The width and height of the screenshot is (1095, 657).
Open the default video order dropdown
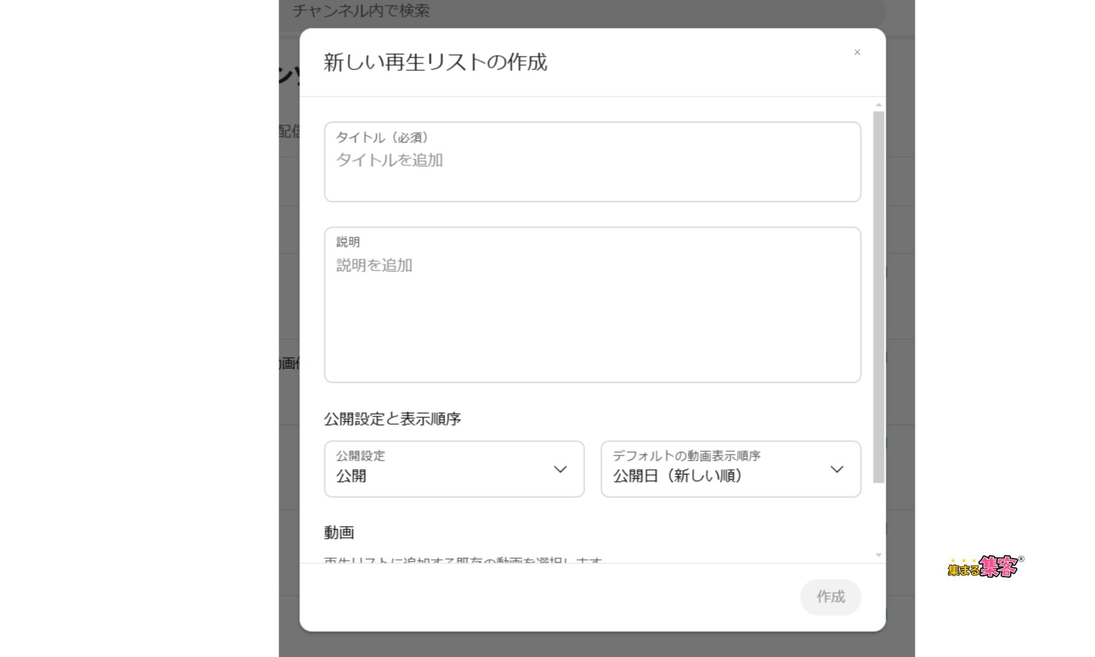pos(731,469)
